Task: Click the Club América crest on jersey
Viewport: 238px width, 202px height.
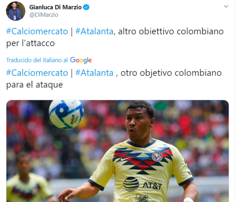Action: [157, 157]
